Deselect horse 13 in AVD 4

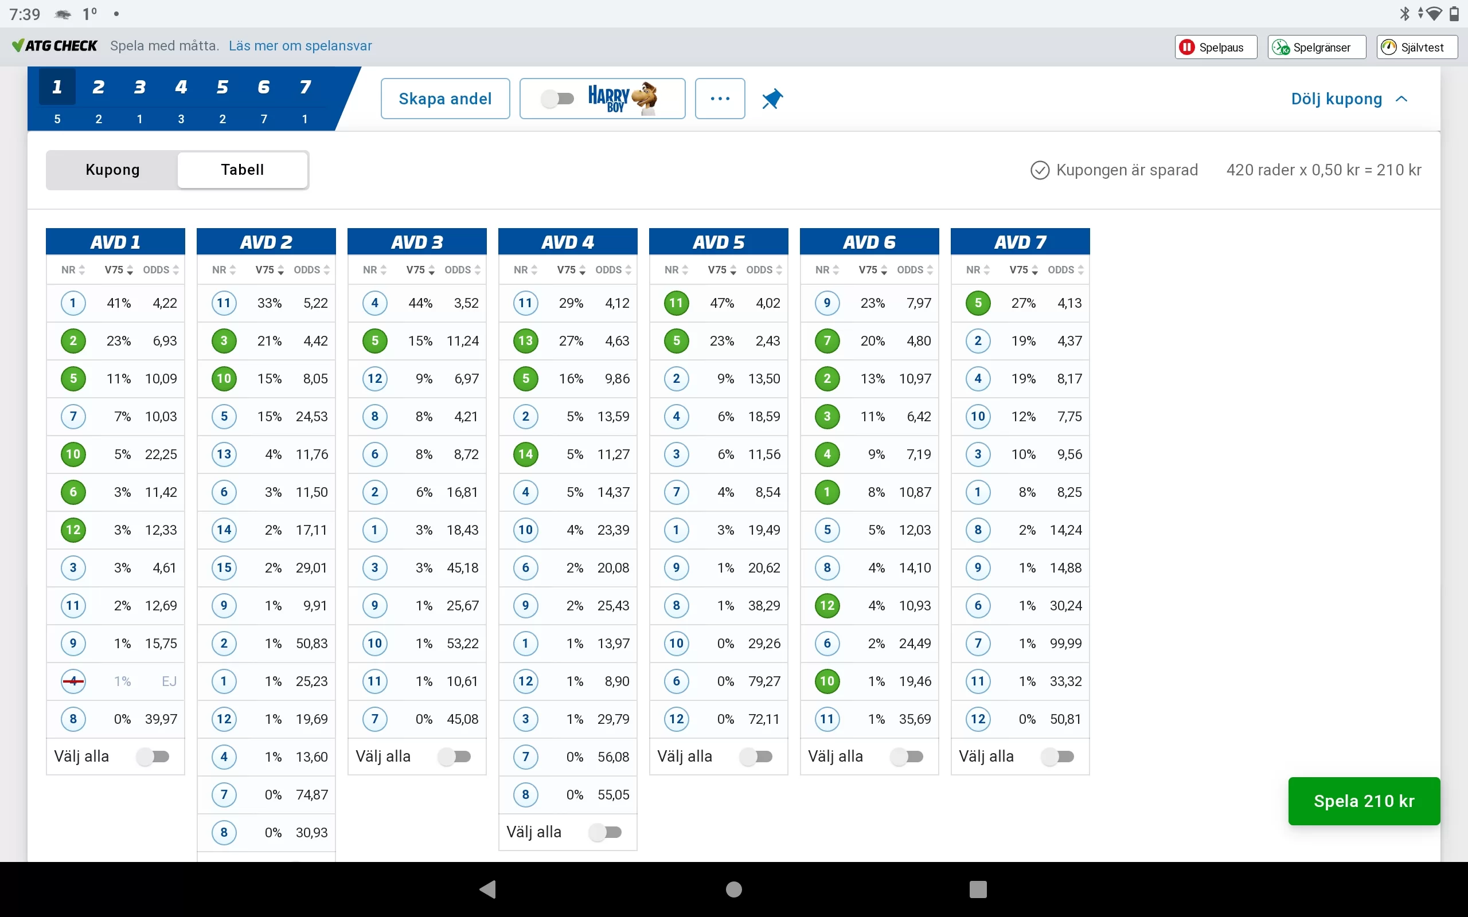(x=526, y=341)
